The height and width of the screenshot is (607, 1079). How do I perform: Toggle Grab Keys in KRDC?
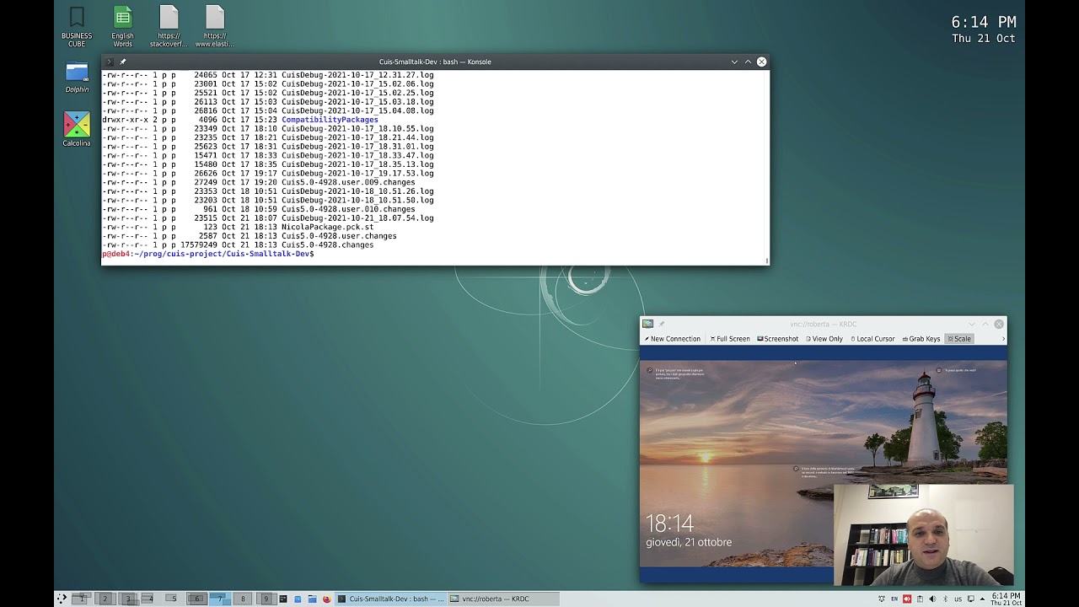(x=921, y=339)
